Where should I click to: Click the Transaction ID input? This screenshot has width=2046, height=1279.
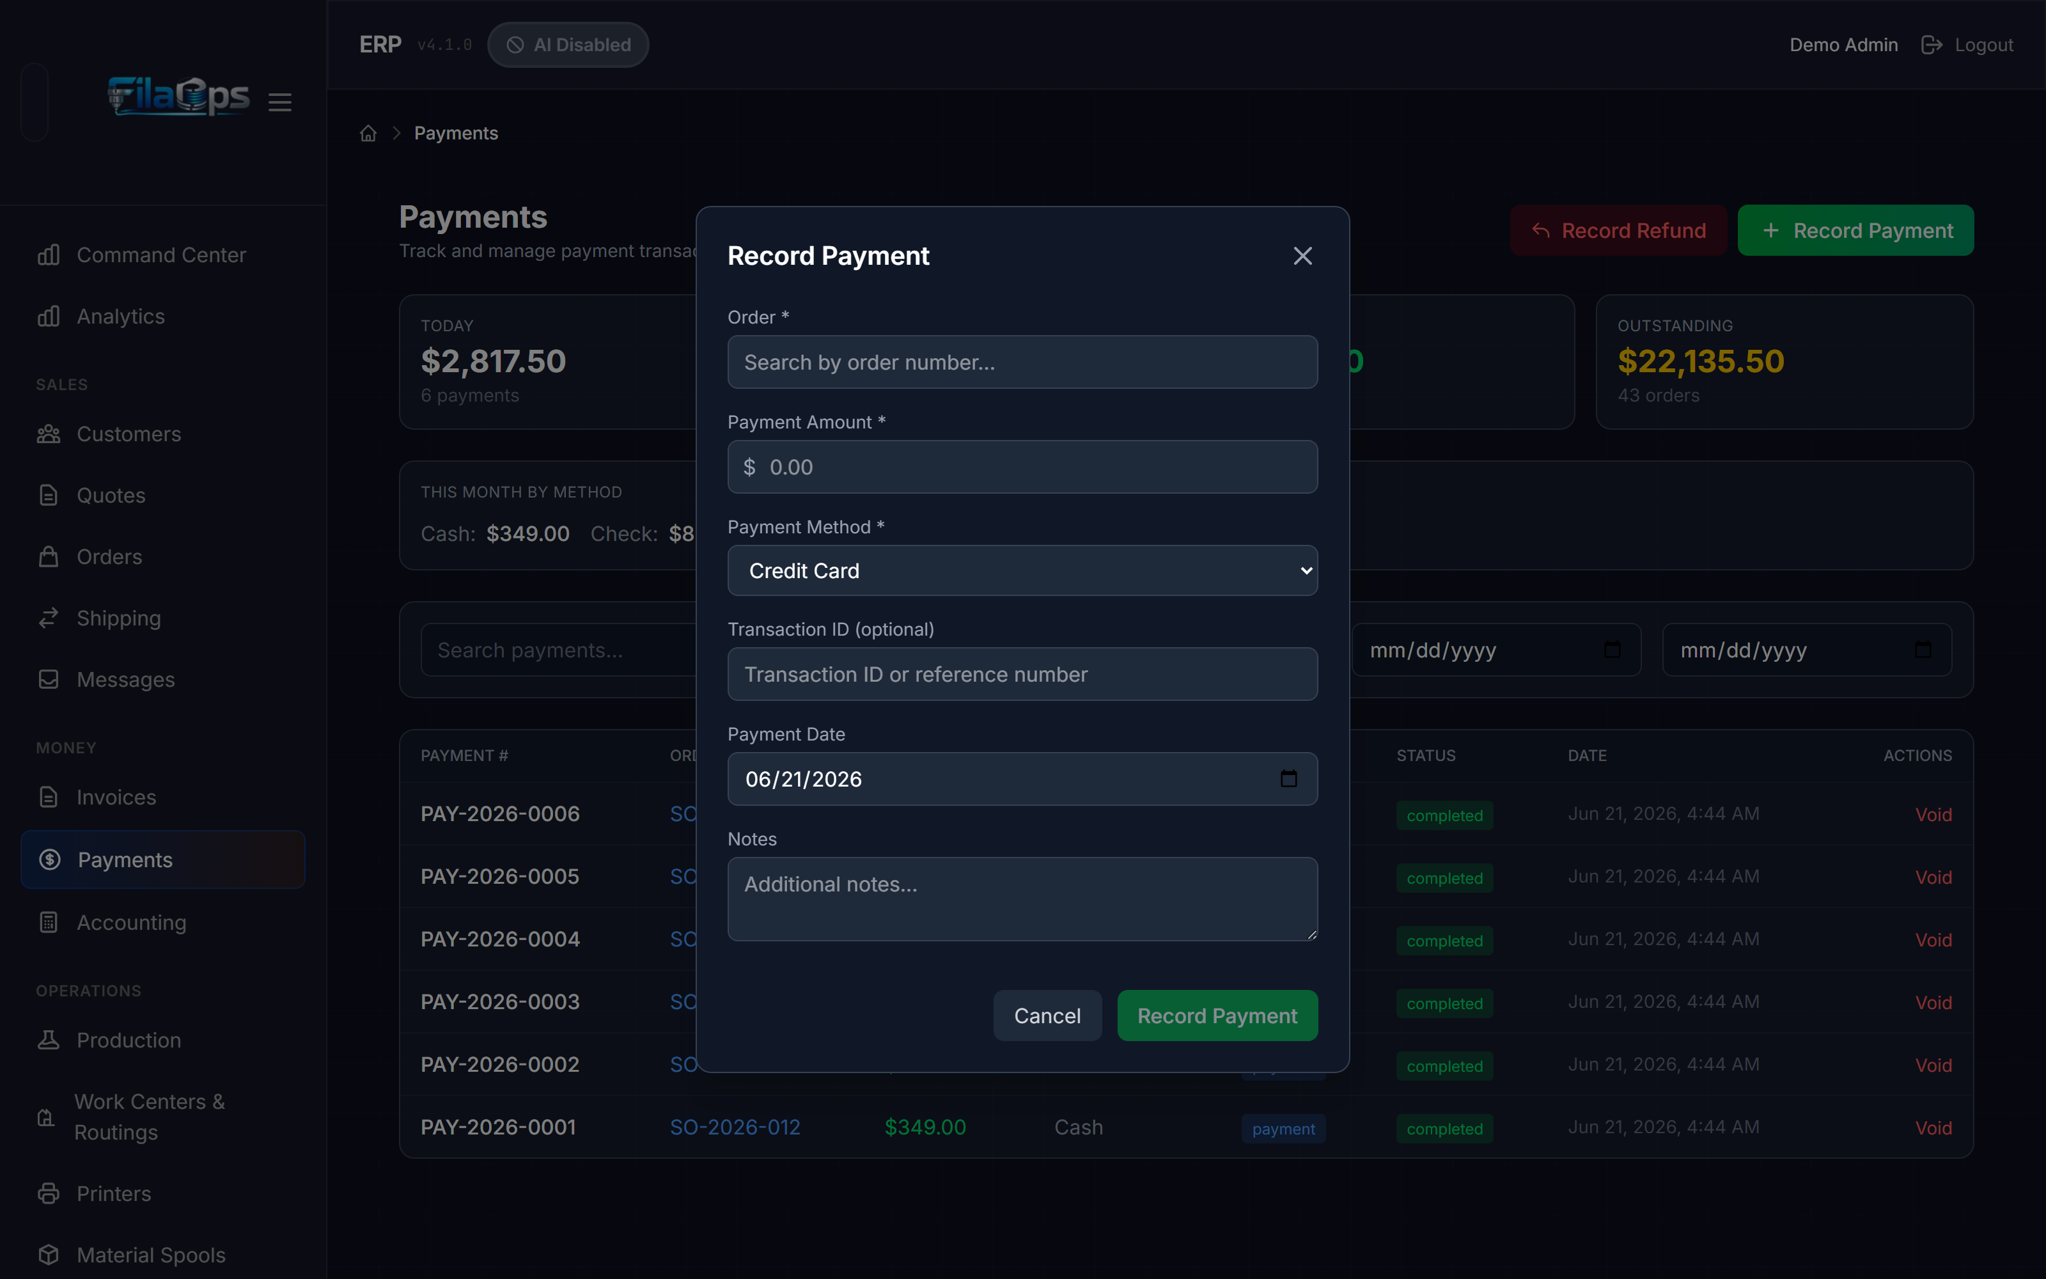tap(1022, 674)
